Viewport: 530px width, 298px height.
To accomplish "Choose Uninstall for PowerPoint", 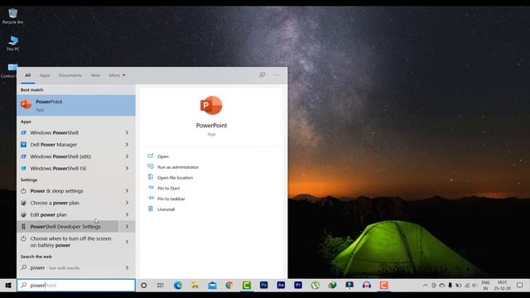I will point(166,209).
